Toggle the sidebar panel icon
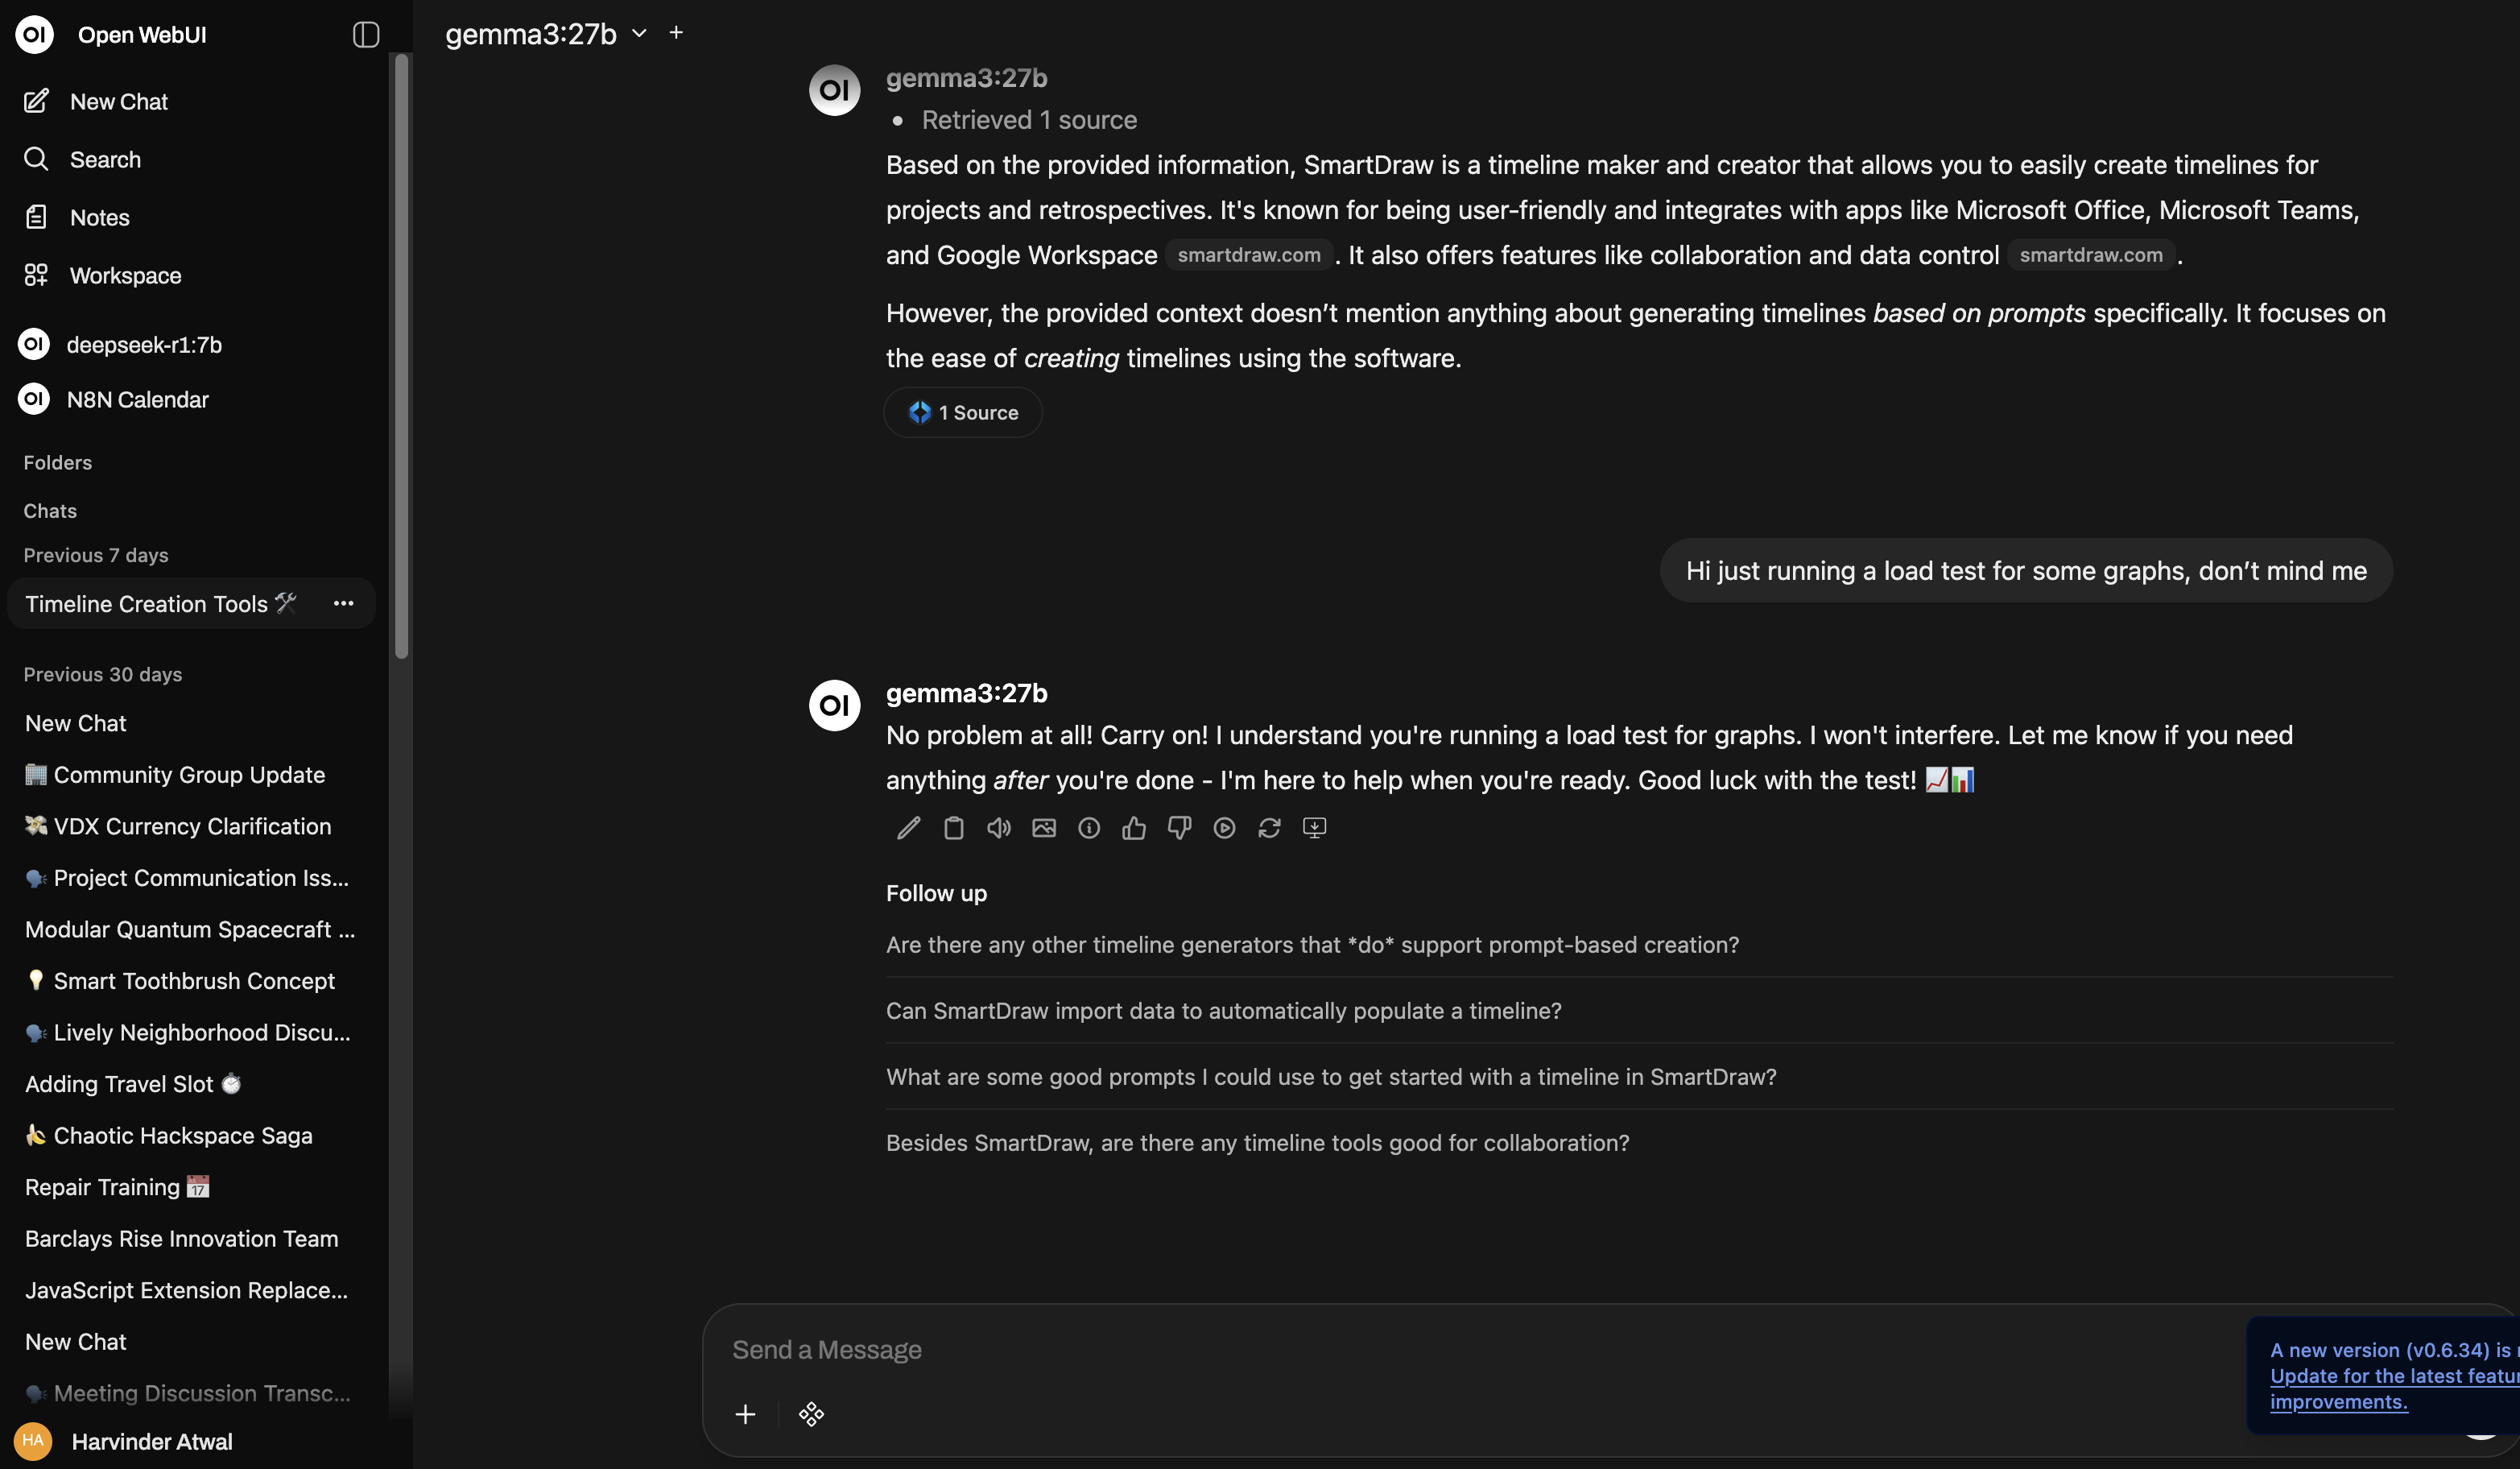This screenshot has width=2520, height=1469. (x=366, y=35)
